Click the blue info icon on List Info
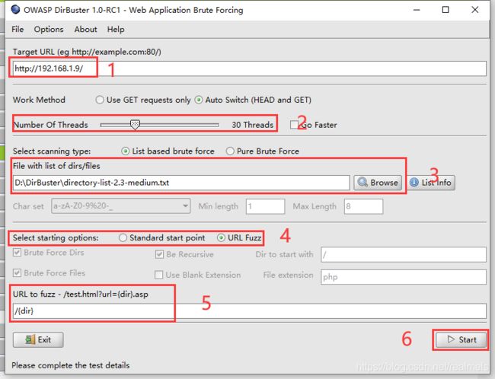This screenshot has width=495, height=379. click(414, 183)
